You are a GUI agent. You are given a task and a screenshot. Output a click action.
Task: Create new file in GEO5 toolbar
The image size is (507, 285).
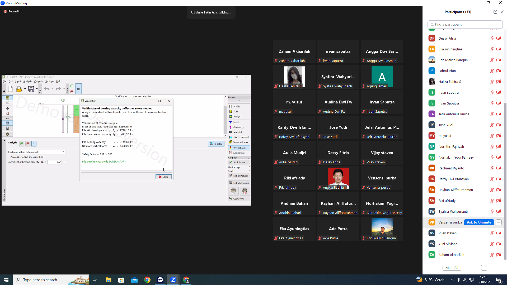click(x=10, y=89)
